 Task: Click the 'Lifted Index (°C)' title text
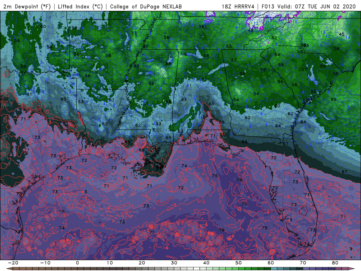coord(80,6)
